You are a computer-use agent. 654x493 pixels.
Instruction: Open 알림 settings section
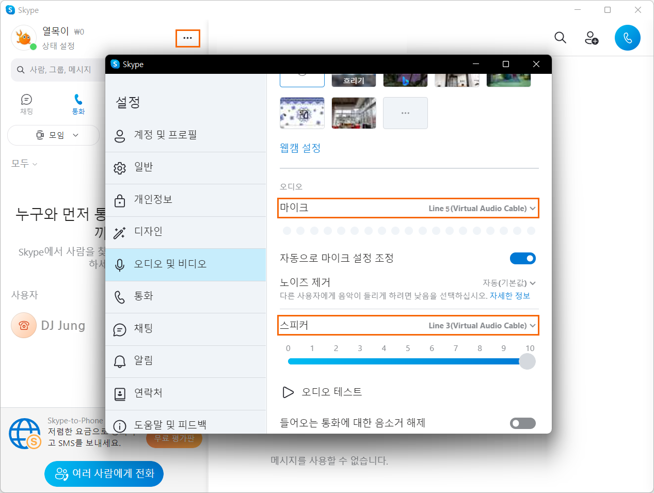tap(186, 362)
